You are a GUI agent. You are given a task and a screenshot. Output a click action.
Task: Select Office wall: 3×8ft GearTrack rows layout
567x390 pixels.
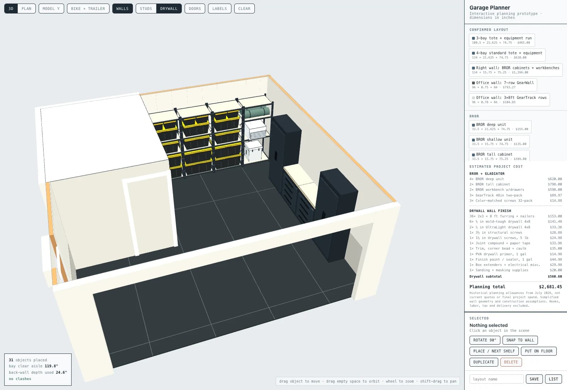509,100
